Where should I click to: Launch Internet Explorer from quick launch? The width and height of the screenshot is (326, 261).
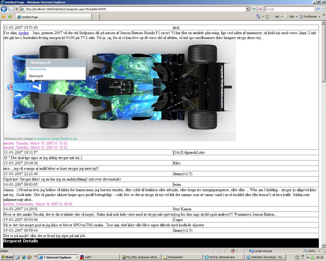(24, 257)
